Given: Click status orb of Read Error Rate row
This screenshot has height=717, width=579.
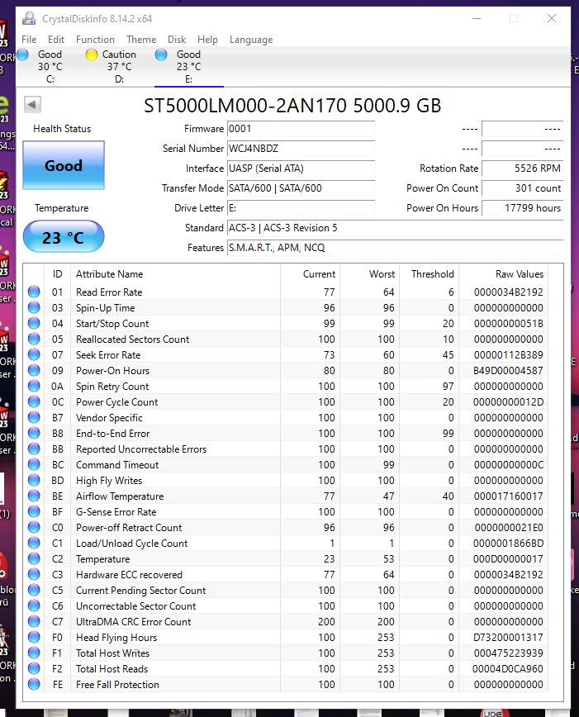Looking at the screenshot, I should (34, 292).
